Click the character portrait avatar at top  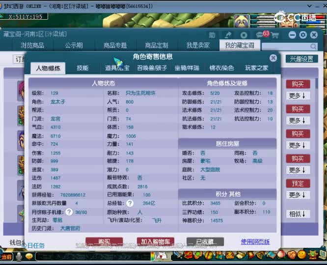[x=289, y=22]
